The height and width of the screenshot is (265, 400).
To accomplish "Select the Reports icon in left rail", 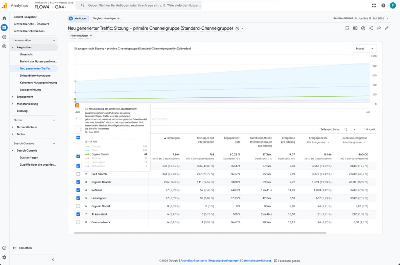I will [x=4, y=28].
